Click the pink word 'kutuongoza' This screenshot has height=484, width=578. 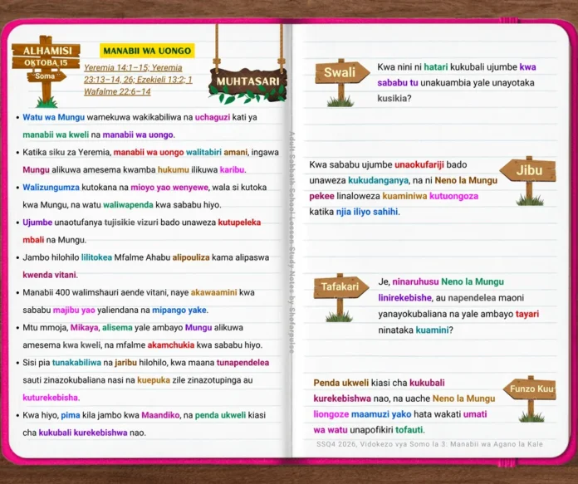(453, 196)
